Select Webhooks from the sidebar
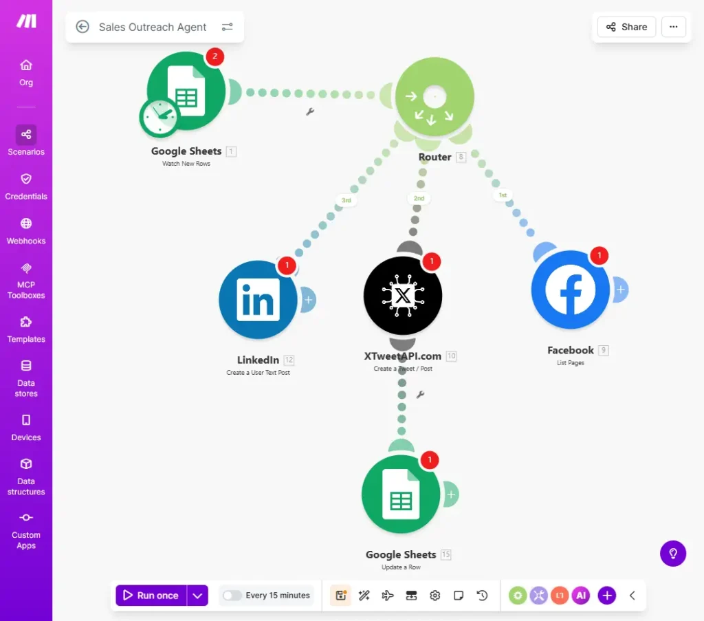The image size is (704, 621). [26, 230]
